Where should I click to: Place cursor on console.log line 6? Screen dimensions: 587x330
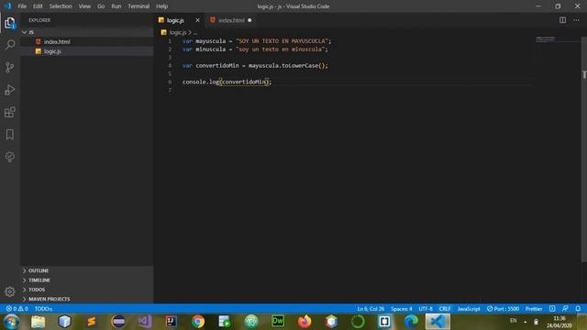pos(227,82)
